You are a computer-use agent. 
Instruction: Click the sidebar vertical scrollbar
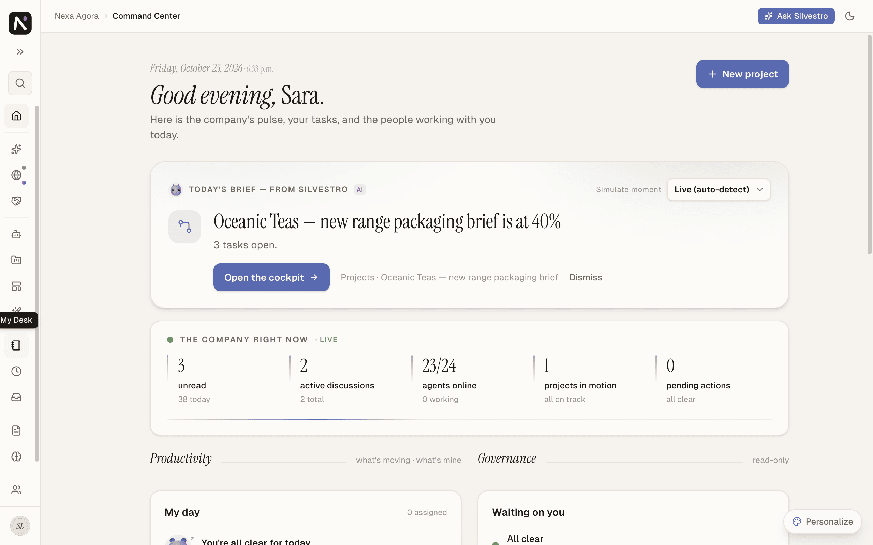(x=36, y=283)
